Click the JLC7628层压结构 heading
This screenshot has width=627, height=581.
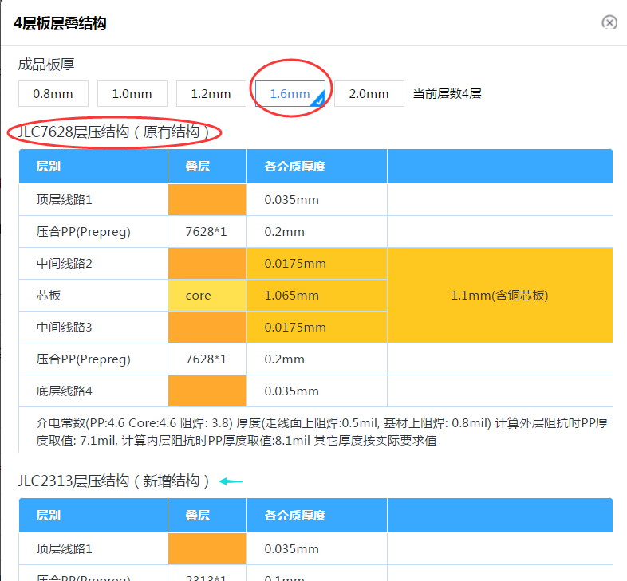click(x=113, y=132)
